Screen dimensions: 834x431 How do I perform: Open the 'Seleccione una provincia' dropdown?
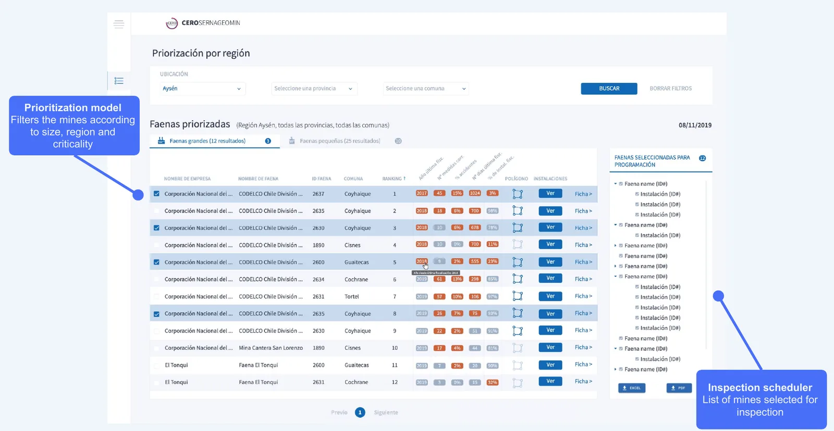pyautogui.click(x=314, y=88)
